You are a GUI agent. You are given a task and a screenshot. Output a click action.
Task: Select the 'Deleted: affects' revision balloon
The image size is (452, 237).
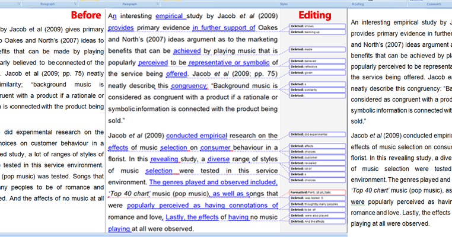tap(317, 146)
